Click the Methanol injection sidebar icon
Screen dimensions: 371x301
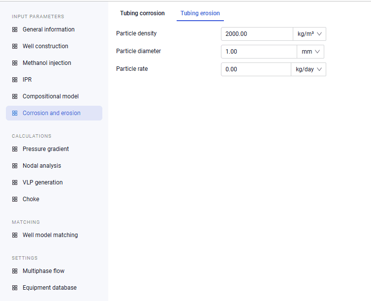click(x=15, y=63)
